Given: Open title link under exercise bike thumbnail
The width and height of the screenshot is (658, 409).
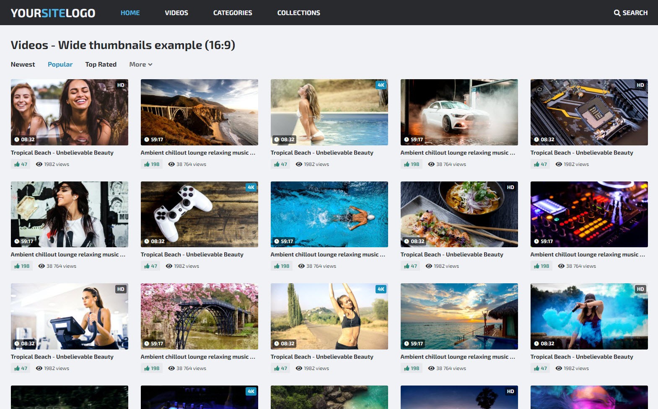Looking at the screenshot, I should 62,357.
